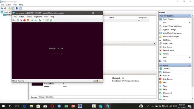Viewport: 194px width, 109px height.
Task: Click keyboard status icon in VM window
Action: click(x=95, y=81)
